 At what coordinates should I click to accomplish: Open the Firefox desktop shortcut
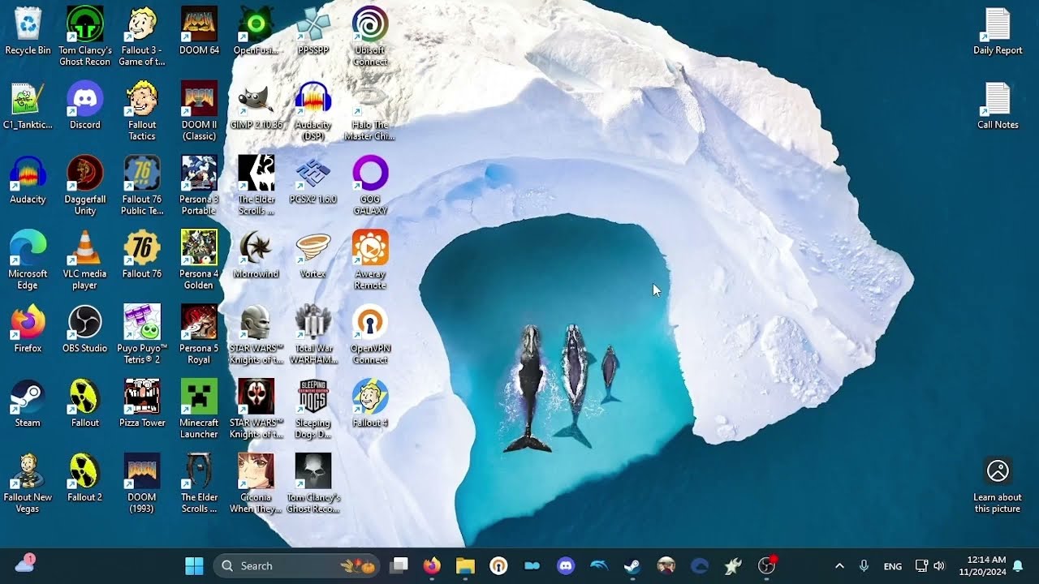[28, 330]
